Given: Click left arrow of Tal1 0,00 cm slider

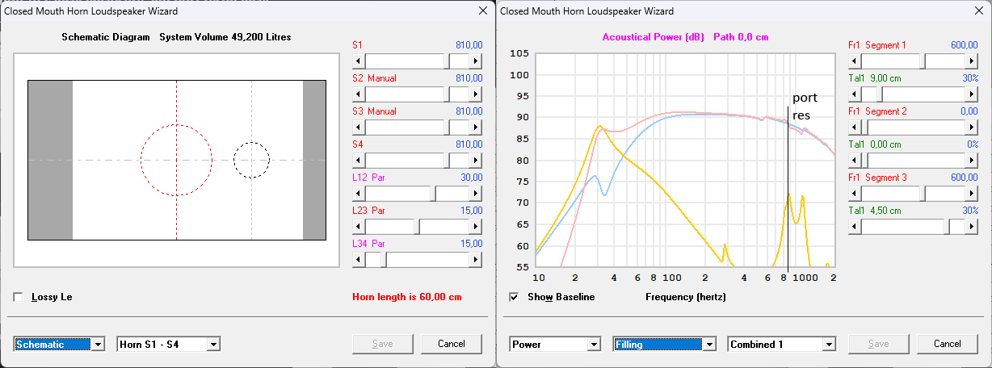Looking at the screenshot, I should coord(855,161).
